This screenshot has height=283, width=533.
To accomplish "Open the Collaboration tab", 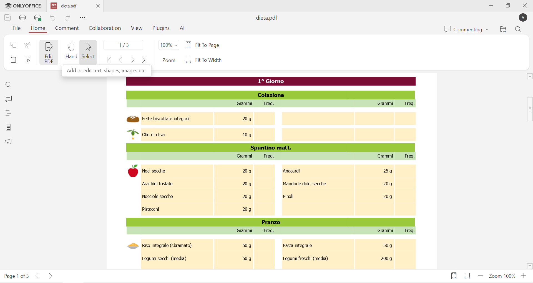I will point(105,28).
